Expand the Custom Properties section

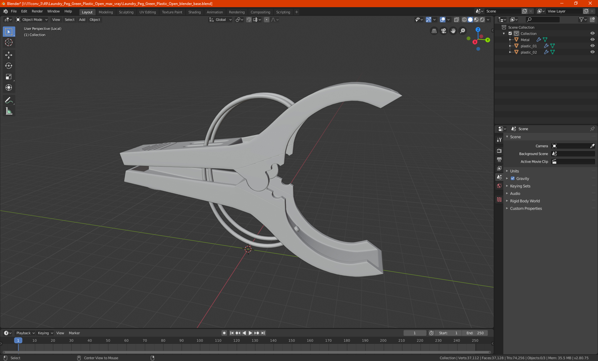point(526,208)
